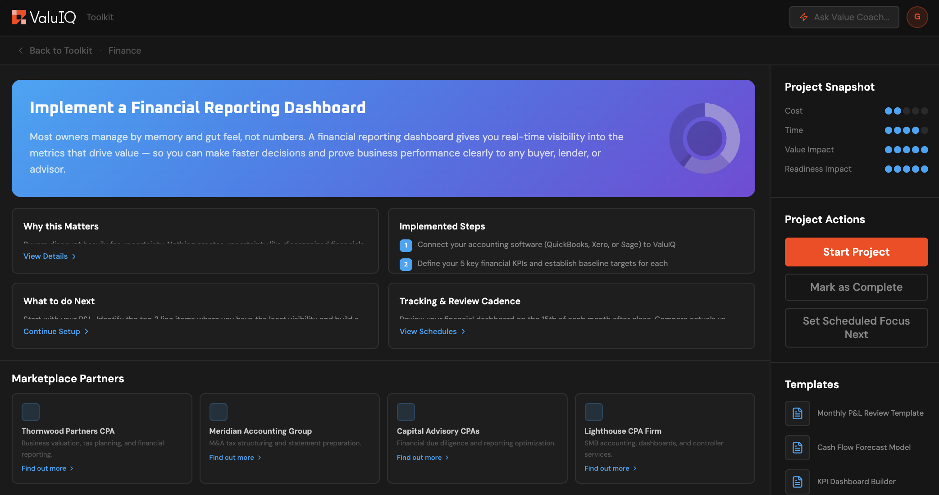939x495 pixels.
Task: Select Lighthouse CPA Firm title
Action: [x=623, y=431]
